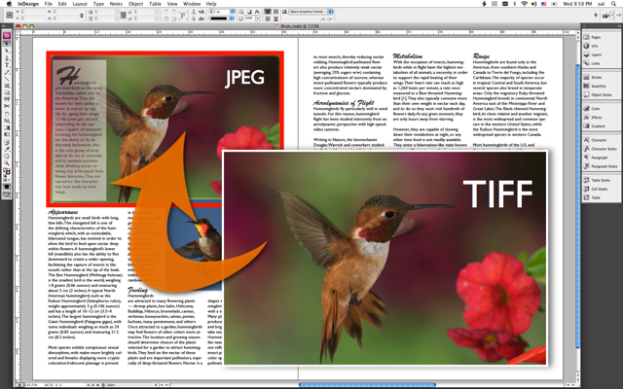This screenshot has height=389, width=623.
Task: Click the InDesign logo atop the toolbox
Action: click(x=7, y=35)
